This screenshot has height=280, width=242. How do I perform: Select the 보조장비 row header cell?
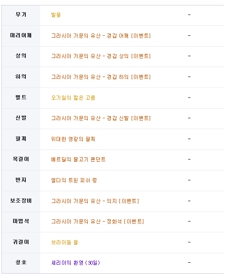pos(21,201)
